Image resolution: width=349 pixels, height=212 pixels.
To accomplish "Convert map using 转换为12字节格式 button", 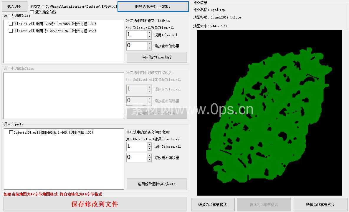I will (213, 205).
